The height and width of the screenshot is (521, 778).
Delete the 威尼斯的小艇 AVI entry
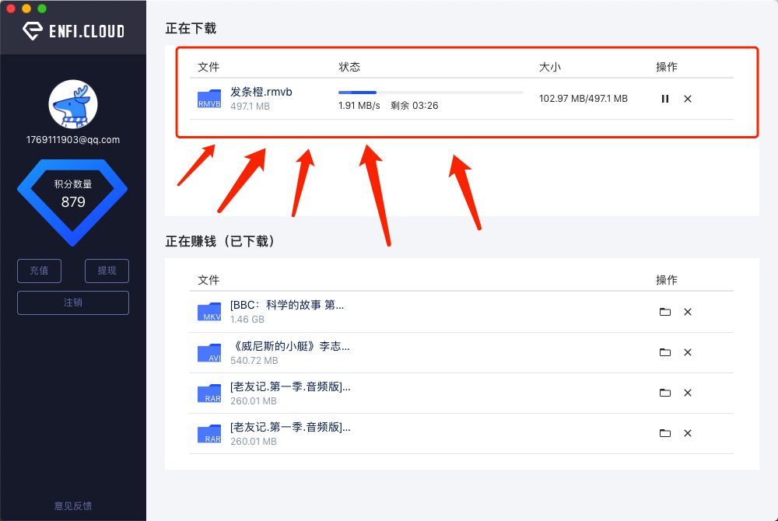pos(688,352)
